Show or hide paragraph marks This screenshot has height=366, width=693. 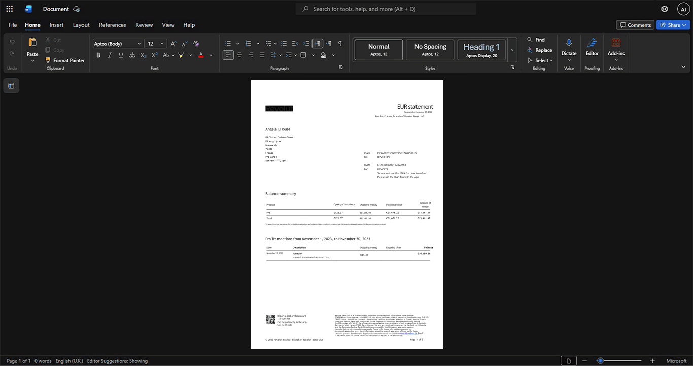[x=340, y=43]
